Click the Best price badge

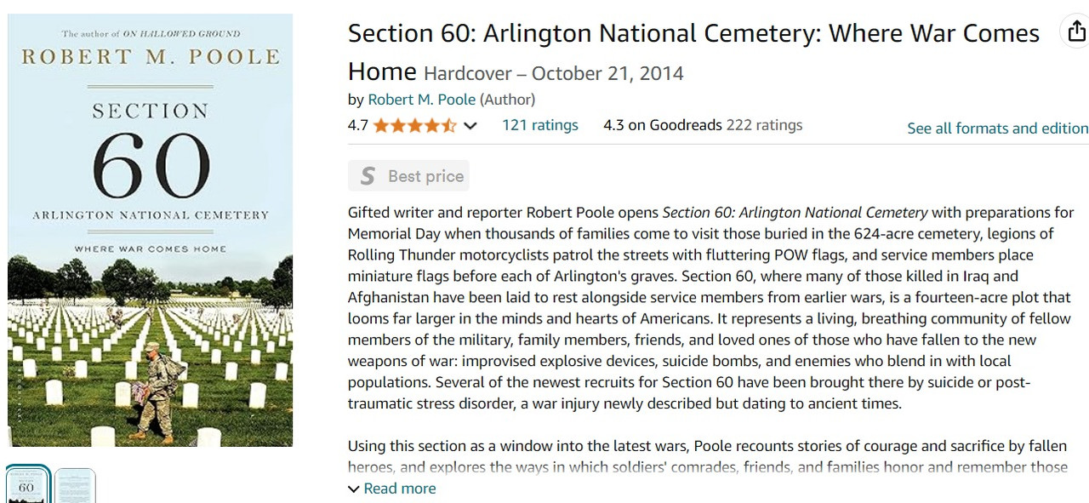[408, 176]
